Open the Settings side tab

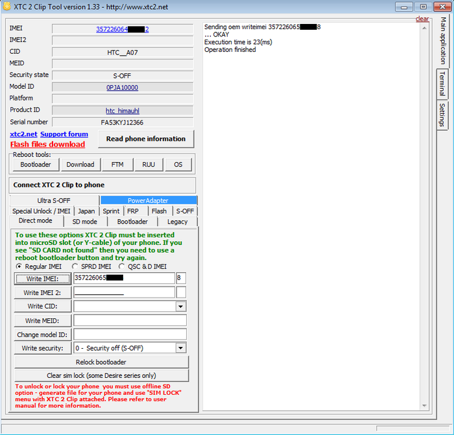(x=442, y=115)
